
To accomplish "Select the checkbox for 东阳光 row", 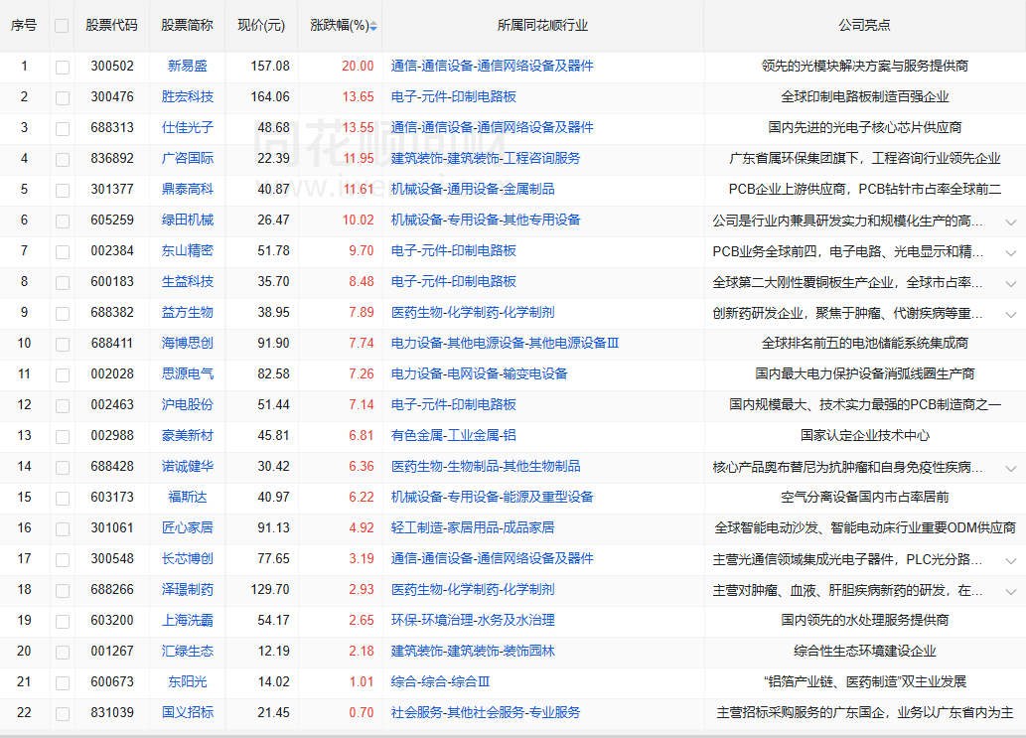I will [63, 682].
